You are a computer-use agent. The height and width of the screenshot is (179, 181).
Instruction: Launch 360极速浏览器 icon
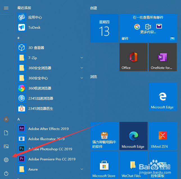pyautogui.click(x=22, y=88)
